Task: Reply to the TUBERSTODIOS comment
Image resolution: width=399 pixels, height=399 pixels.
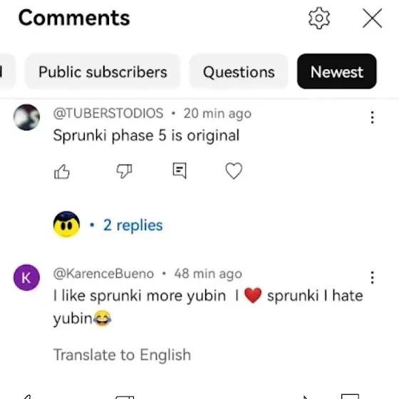Action: 180,171
